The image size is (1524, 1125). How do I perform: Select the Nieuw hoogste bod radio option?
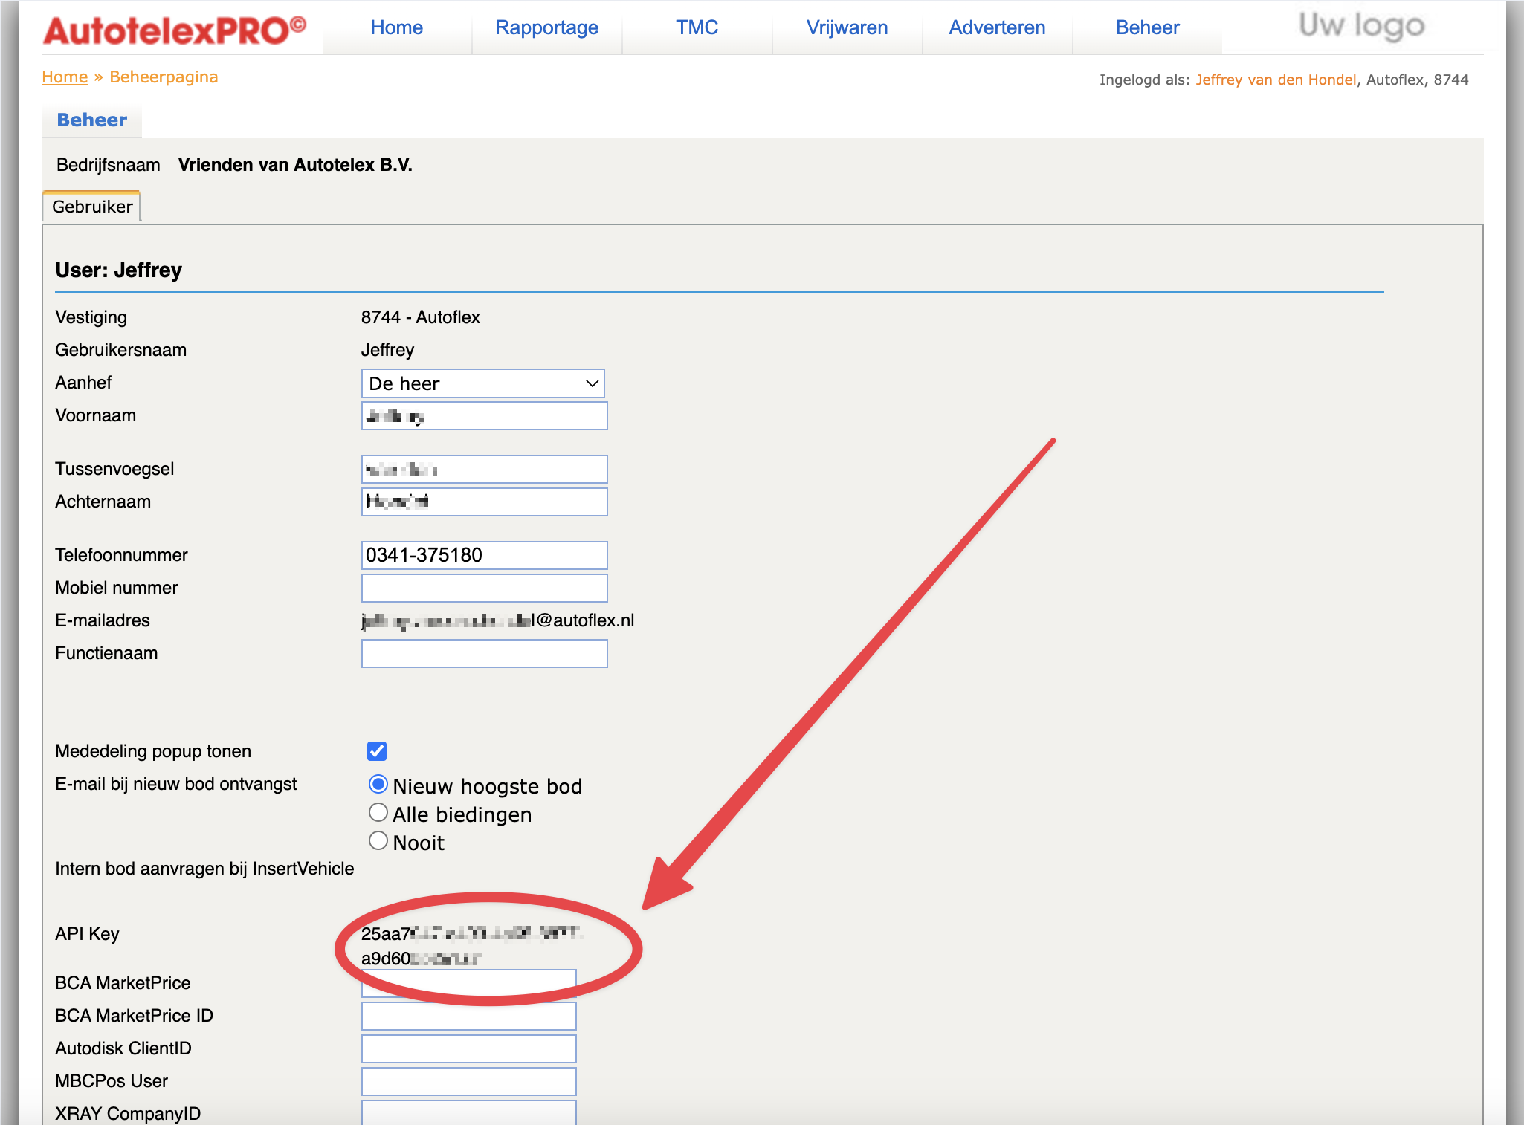[x=378, y=785]
